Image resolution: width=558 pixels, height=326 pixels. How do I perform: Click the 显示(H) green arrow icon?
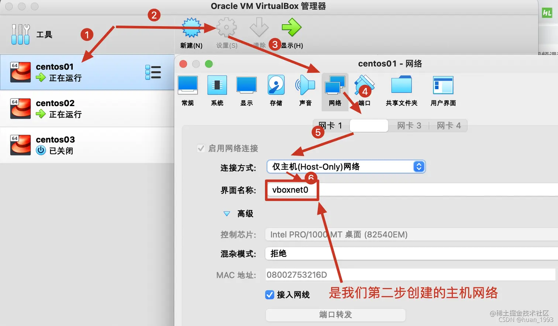pos(292,28)
